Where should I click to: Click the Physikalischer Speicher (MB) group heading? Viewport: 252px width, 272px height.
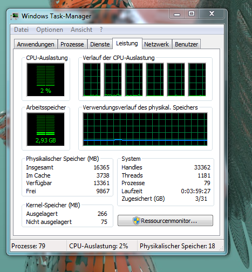point(63,159)
